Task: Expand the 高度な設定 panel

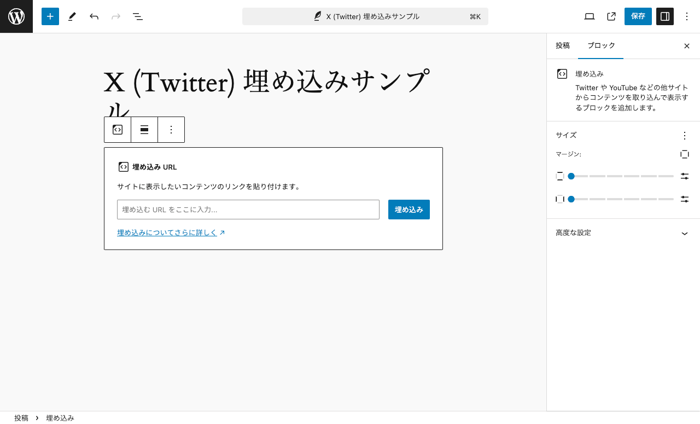Action: click(623, 233)
